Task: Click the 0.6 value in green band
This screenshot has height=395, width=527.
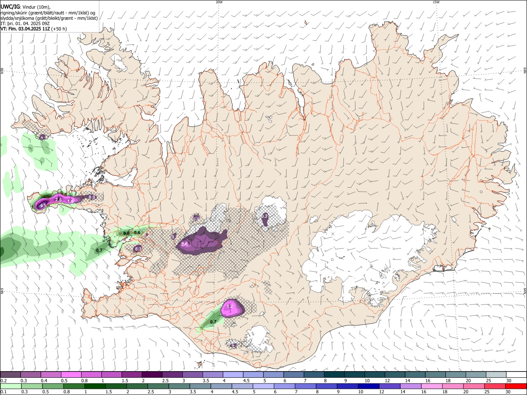Action: [138, 233]
